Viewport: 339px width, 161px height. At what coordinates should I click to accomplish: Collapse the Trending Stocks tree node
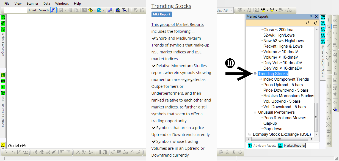point(255,74)
